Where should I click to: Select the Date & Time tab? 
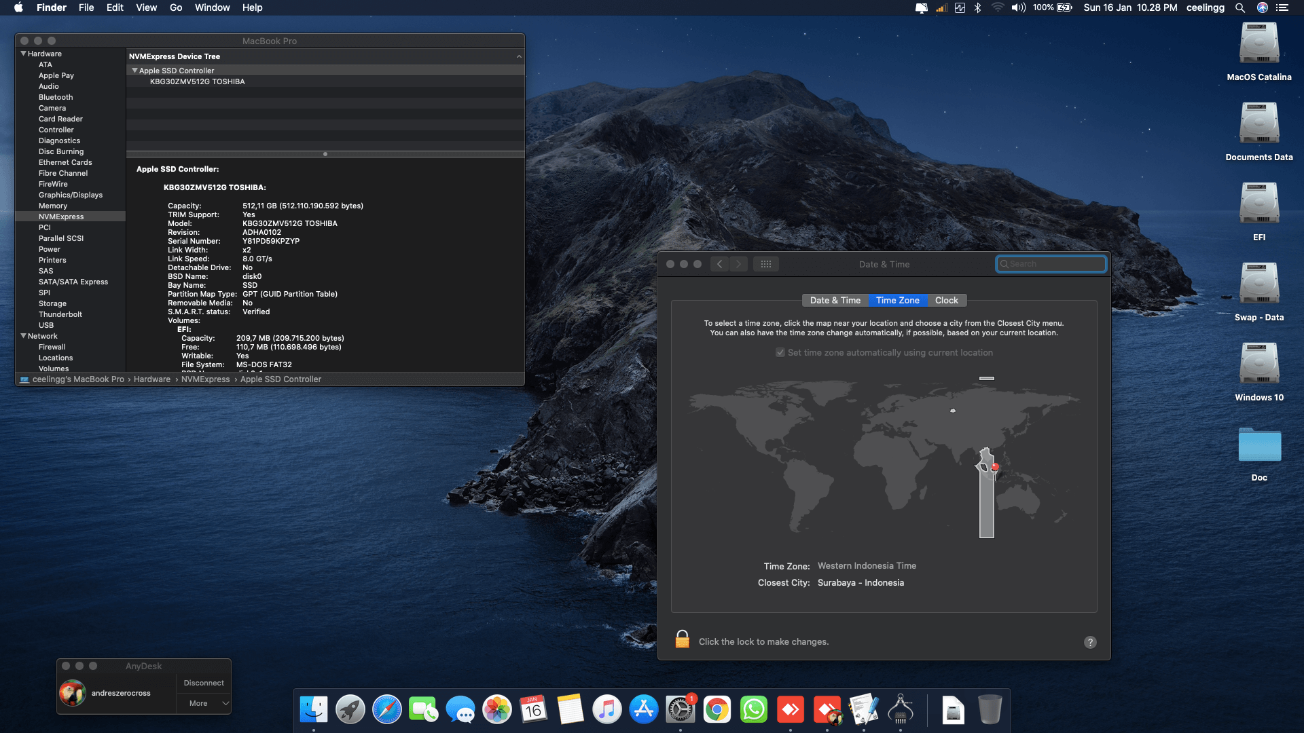point(835,300)
